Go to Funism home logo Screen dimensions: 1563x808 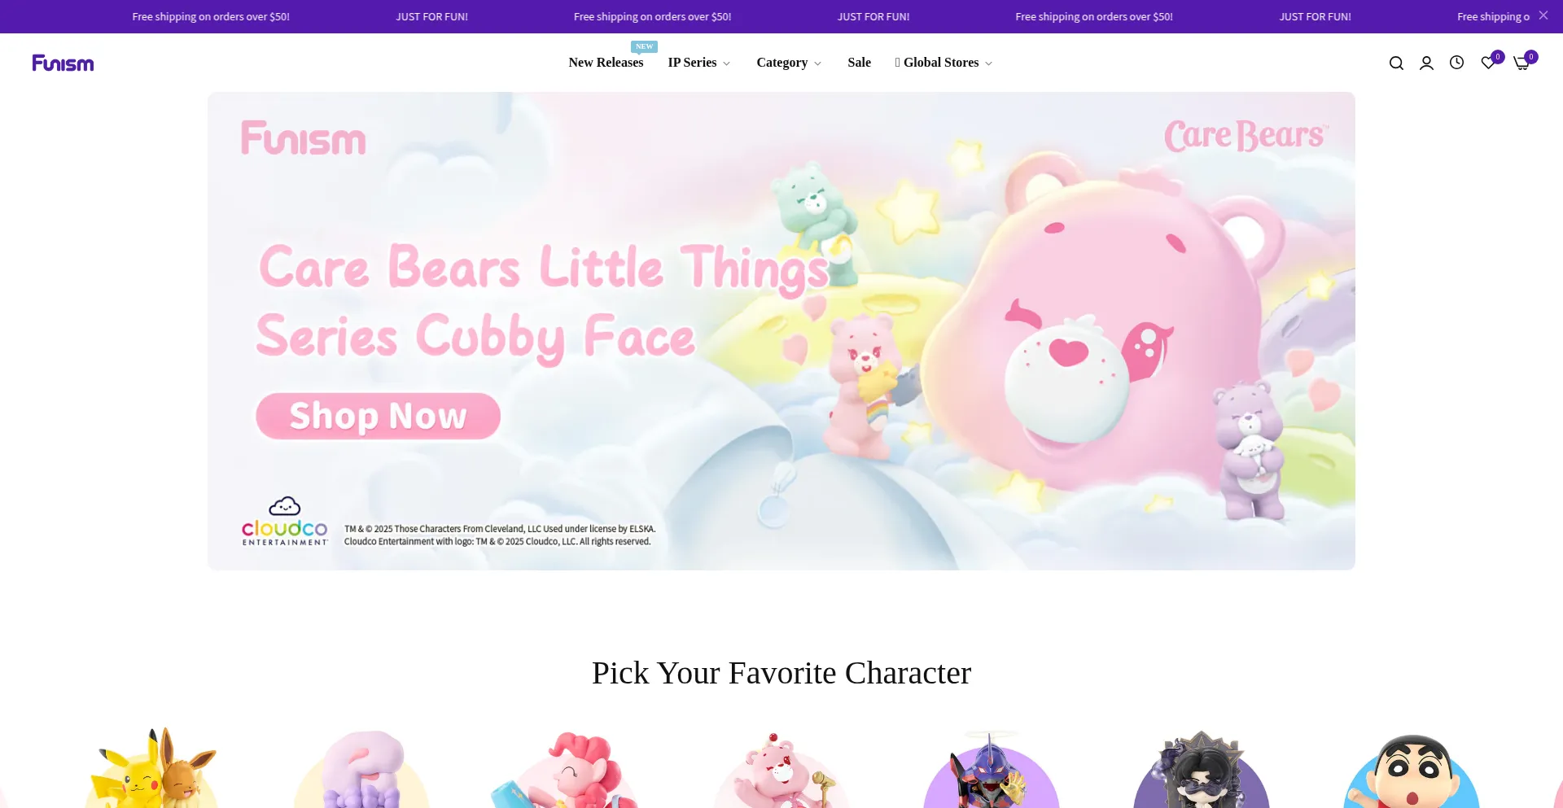63,63
